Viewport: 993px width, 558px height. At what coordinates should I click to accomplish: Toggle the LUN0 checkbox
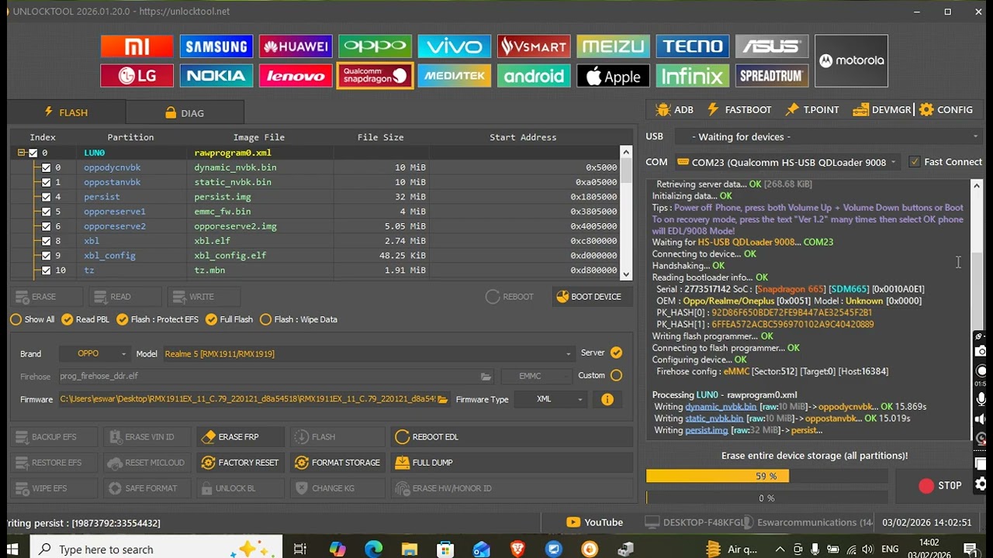coord(33,153)
